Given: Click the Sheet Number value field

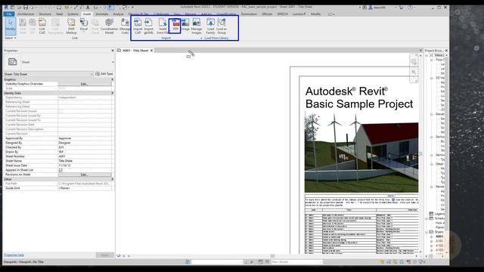Looking at the screenshot, I should tap(85, 156).
